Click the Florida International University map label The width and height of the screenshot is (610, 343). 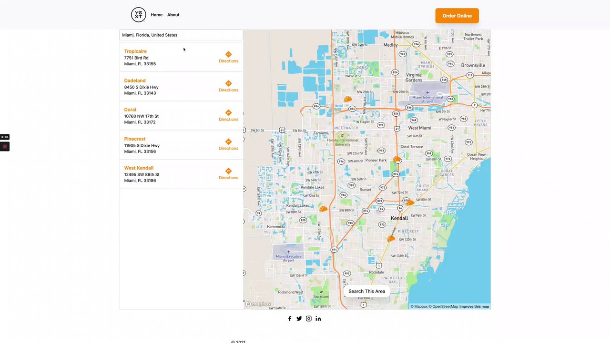coord(342,142)
